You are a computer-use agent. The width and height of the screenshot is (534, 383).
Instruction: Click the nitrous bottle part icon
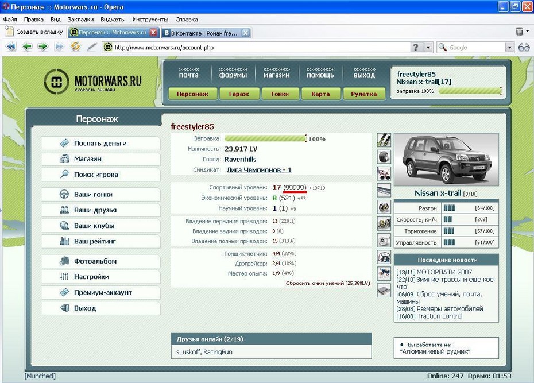pos(384,273)
